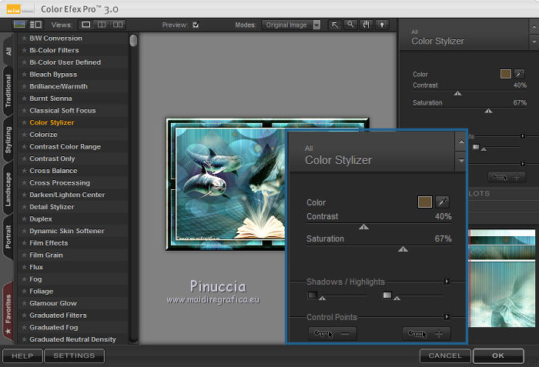Switch to side-by-side preview view

[x=117, y=25]
